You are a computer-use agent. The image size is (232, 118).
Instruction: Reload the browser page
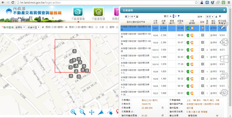coord(13,3)
